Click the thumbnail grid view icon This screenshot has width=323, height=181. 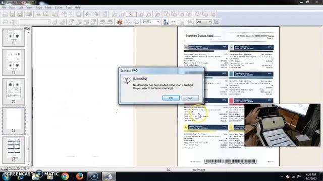coord(216,22)
